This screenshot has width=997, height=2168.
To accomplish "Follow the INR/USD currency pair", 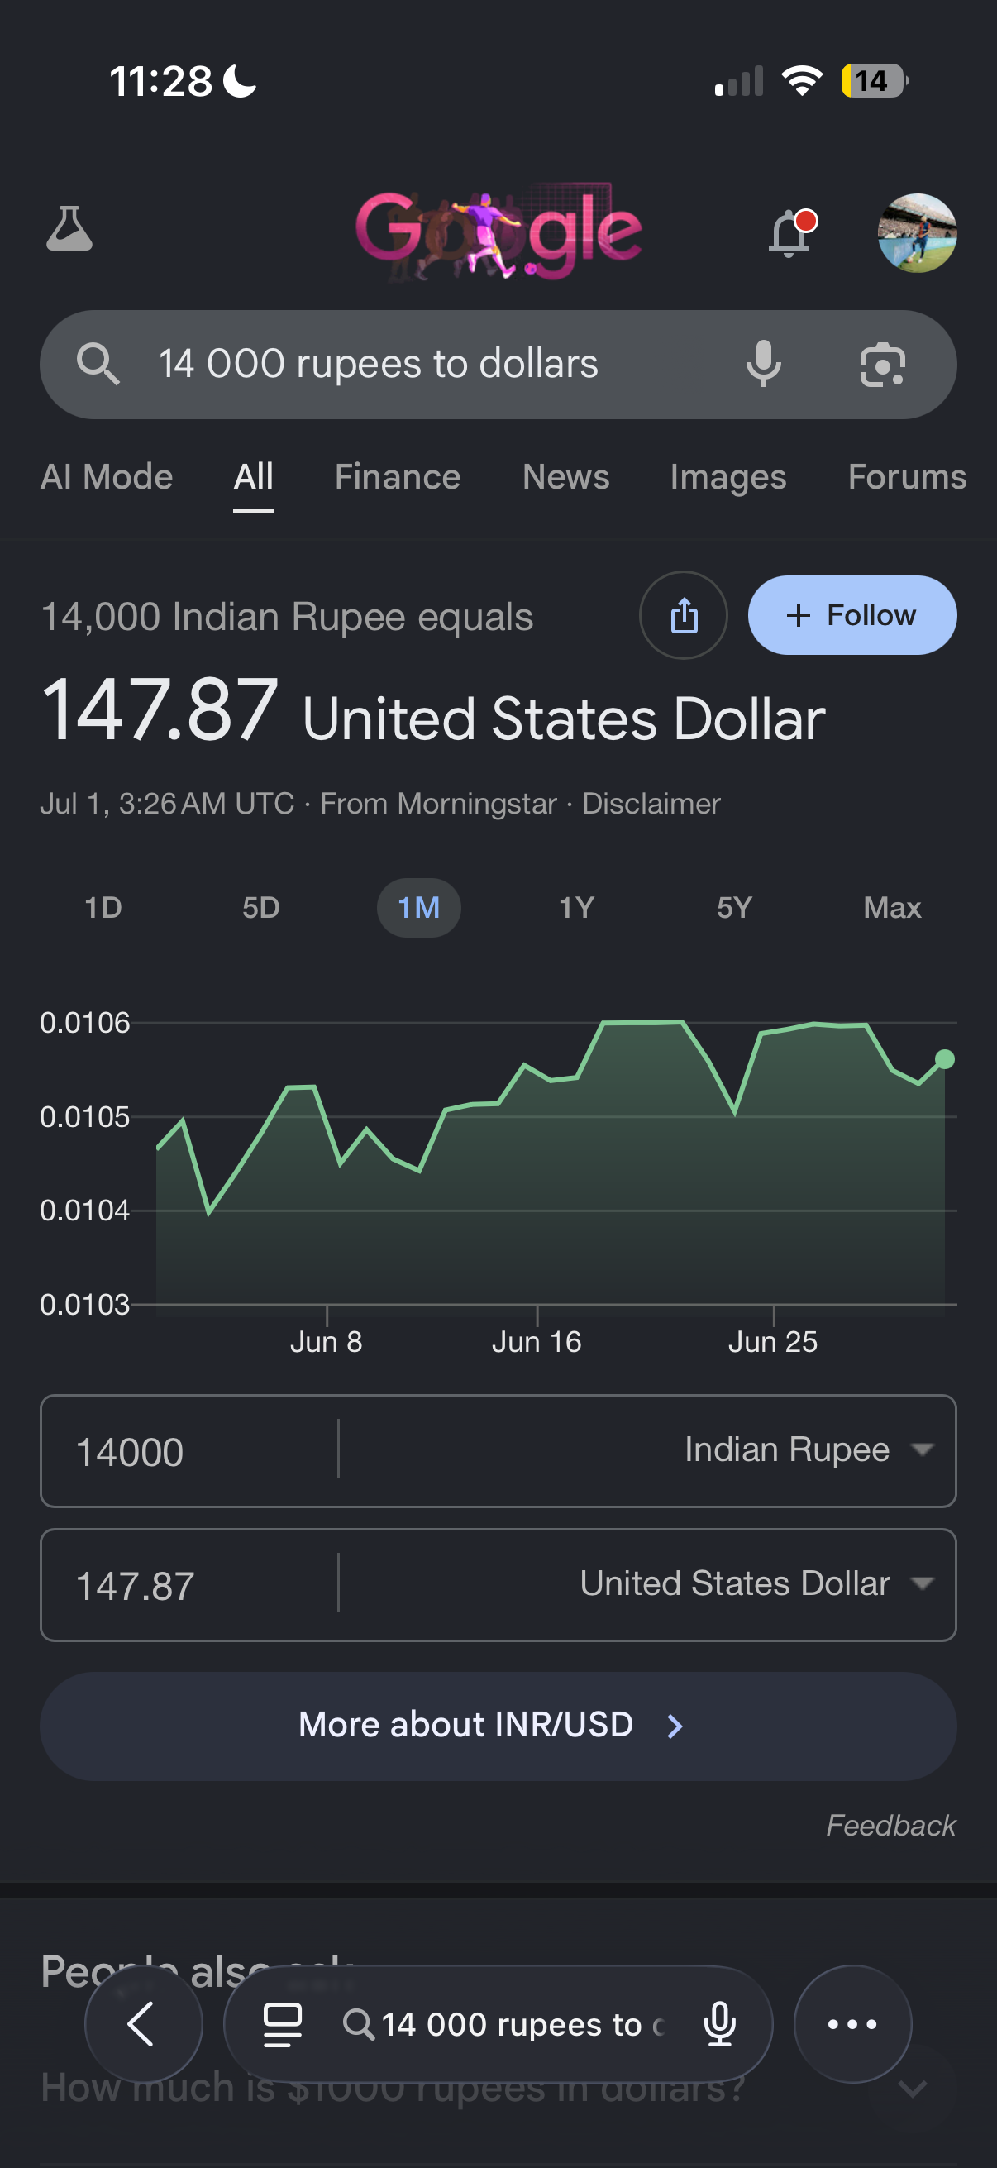I will pyautogui.click(x=852, y=615).
